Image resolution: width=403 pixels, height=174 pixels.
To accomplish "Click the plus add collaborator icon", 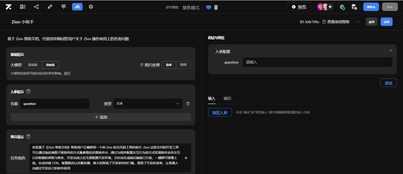I will pos(330,7).
